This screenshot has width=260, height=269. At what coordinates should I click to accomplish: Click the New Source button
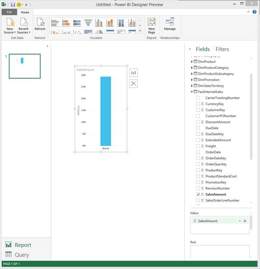tap(10, 26)
